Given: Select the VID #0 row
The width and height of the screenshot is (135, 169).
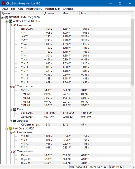Looking at the screenshot, I should tap(75, 136).
